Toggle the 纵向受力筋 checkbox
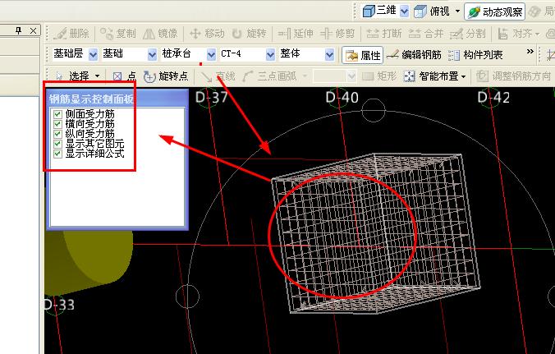 57,134
